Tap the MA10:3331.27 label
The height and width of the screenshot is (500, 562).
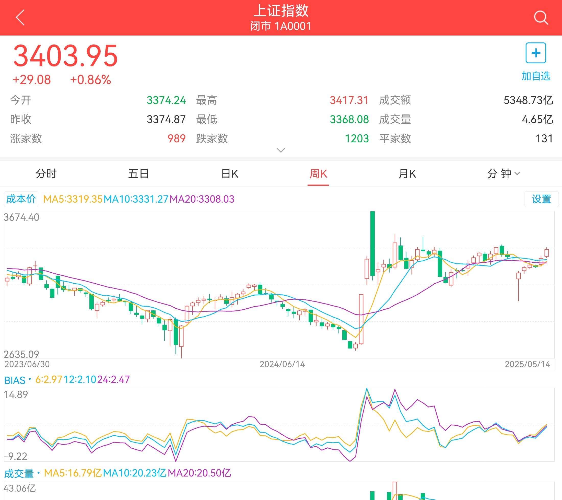[136, 199]
